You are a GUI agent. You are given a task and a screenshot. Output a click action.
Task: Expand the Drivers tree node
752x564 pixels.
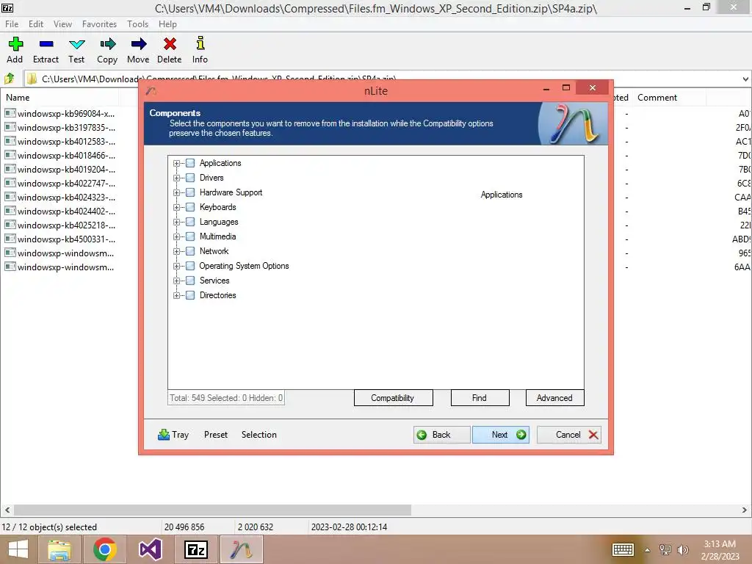pos(176,178)
